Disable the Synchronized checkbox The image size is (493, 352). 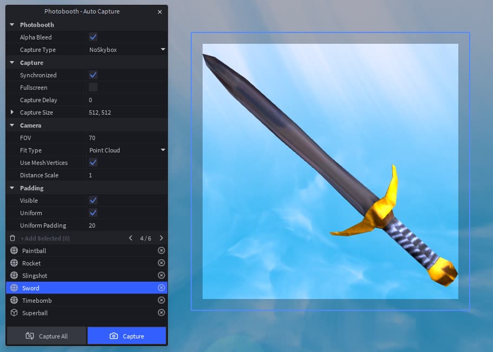point(93,75)
